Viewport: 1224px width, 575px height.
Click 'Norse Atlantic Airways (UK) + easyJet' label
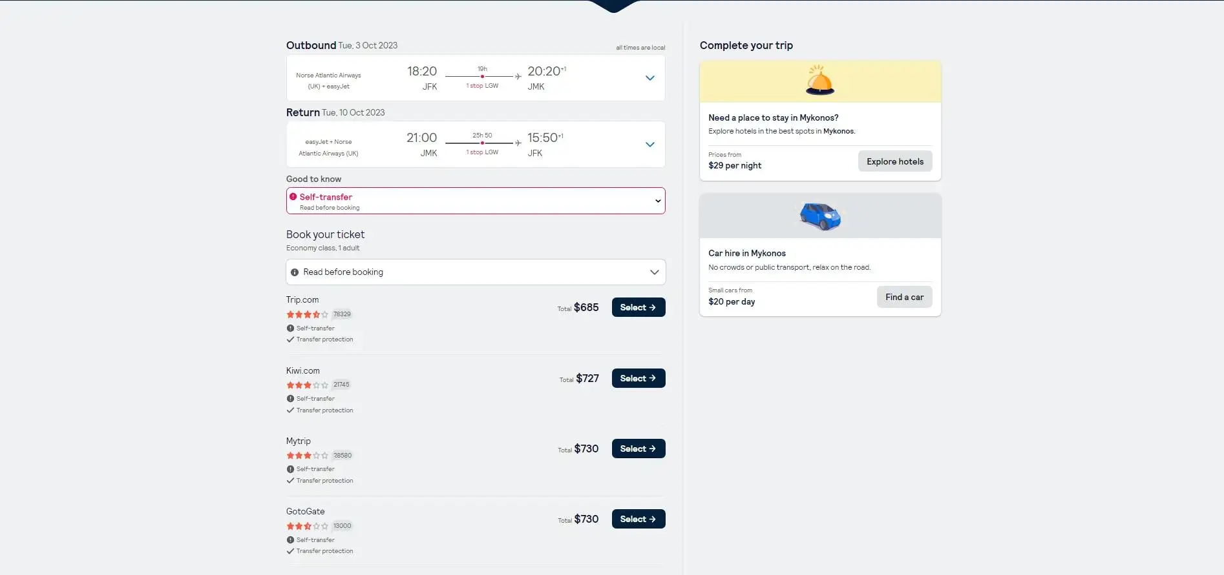coord(328,81)
